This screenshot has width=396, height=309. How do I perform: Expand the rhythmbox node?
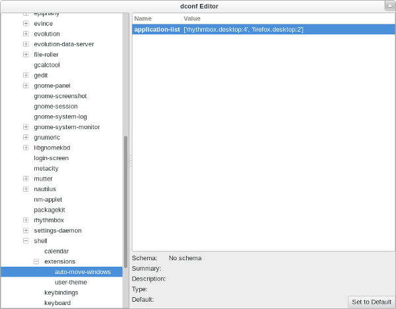(x=26, y=220)
